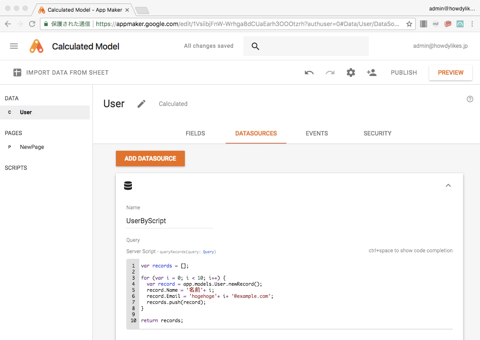The width and height of the screenshot is (480, 340).
Task: Bookmark this page with the star icon
Action: point(409,24)
